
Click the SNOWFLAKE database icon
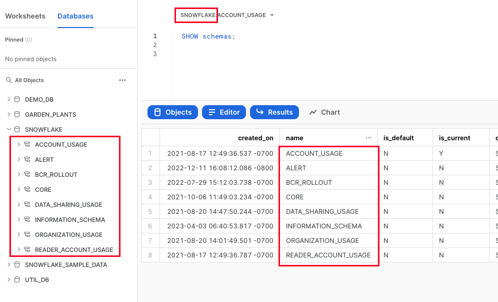pos(17,129)
